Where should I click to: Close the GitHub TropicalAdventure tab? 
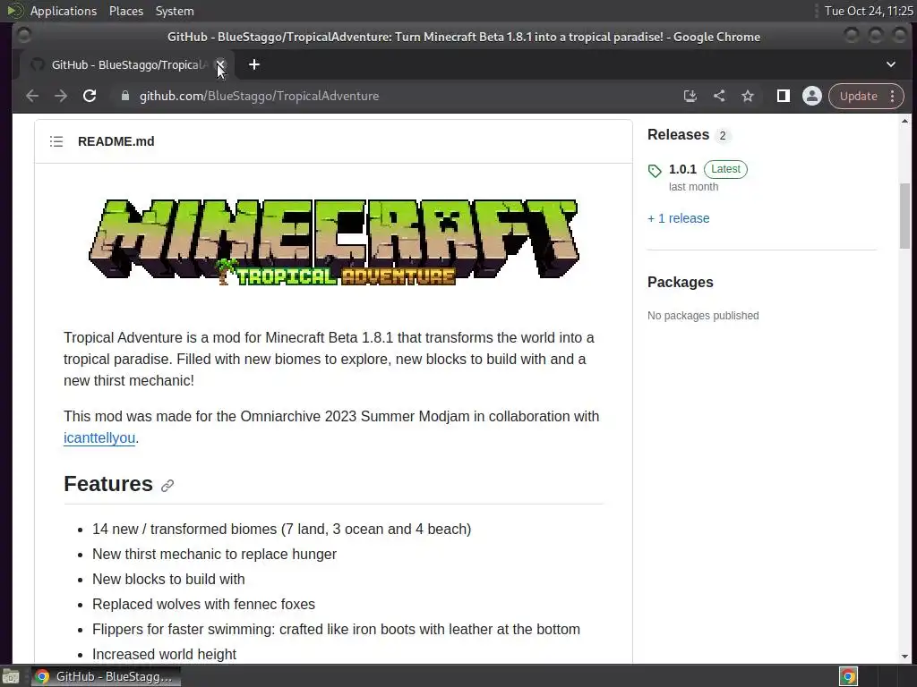point(220,64)
